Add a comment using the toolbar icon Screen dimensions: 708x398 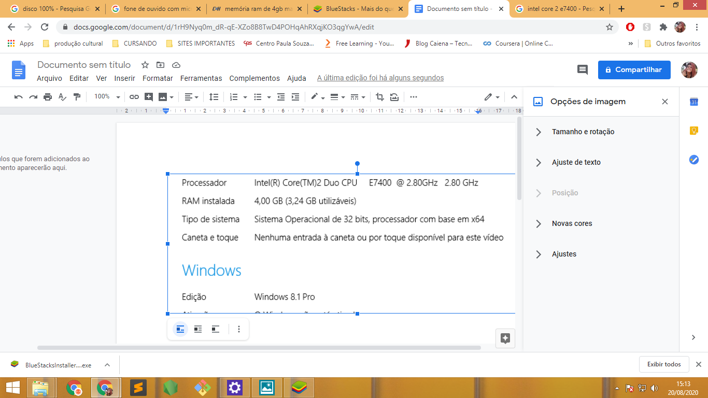(149, 97)
